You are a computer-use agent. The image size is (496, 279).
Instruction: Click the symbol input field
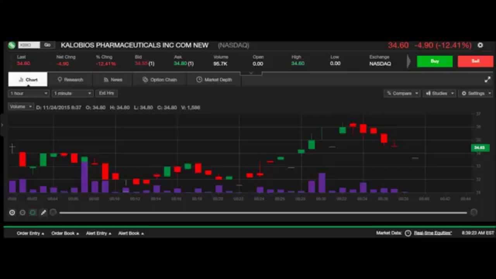(x=29, y=45)
